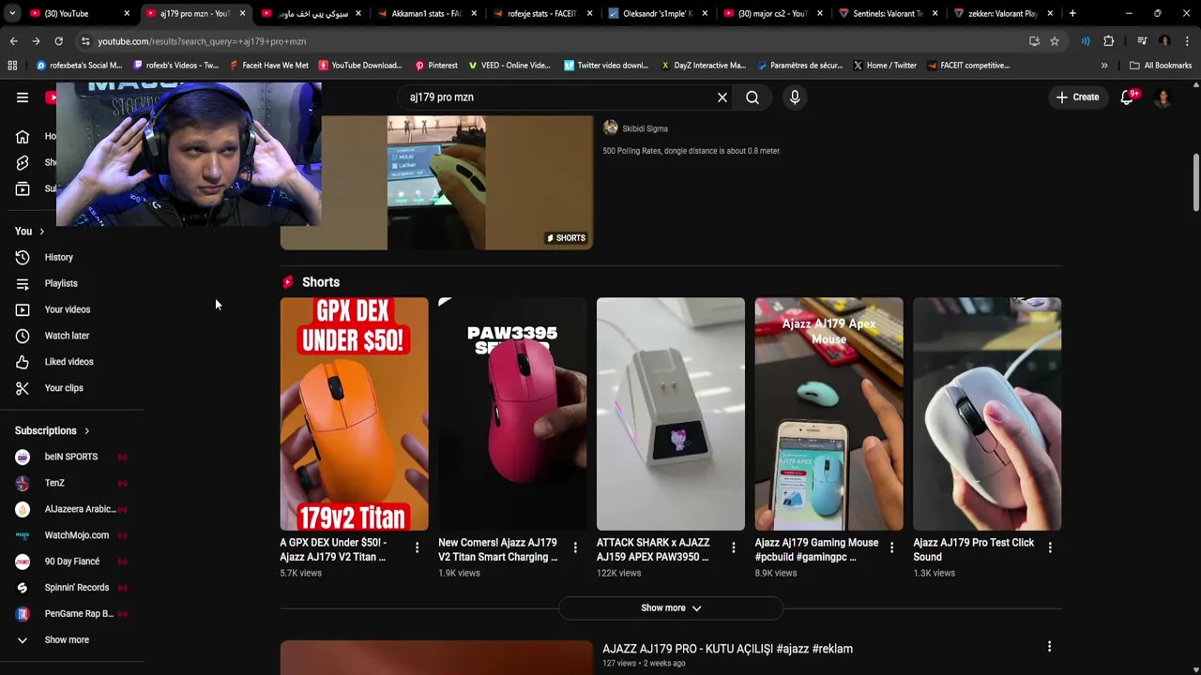The image size is (1201, 675).
Task: Open options for Pro Test Click short
Action: coord(1050,547)
